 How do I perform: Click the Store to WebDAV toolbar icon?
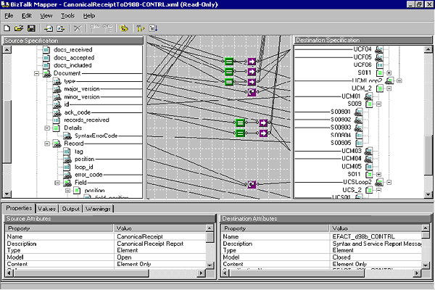[x=61, y=28]
